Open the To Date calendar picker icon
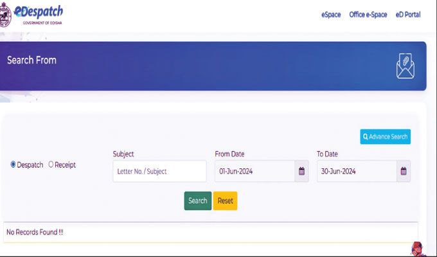 tap(404, 172)
